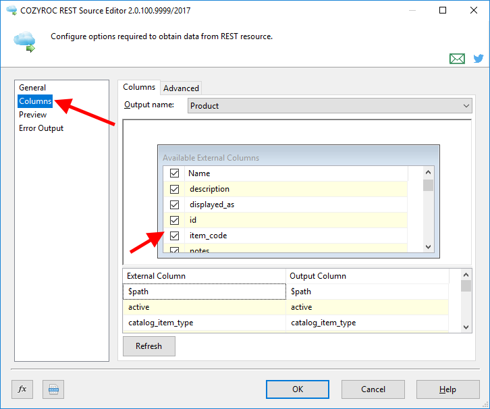The image size is (490, 409).
Task: Select catalog_item_type Output Column cell
Action: coord(367,323)
